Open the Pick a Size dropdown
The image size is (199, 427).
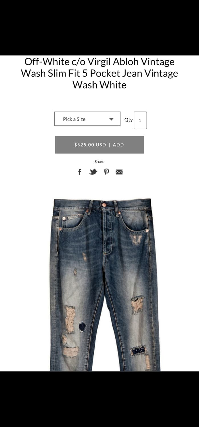click(87, 119)
